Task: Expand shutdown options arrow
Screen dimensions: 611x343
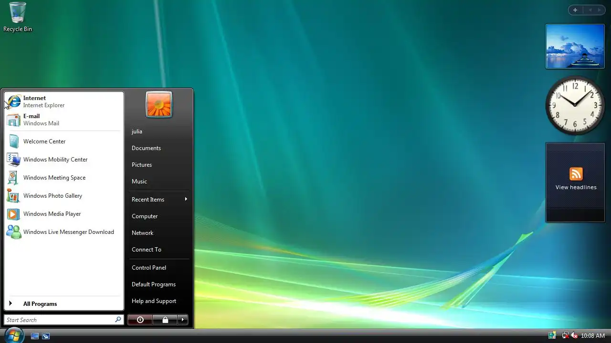Action: tap(183, 320)
